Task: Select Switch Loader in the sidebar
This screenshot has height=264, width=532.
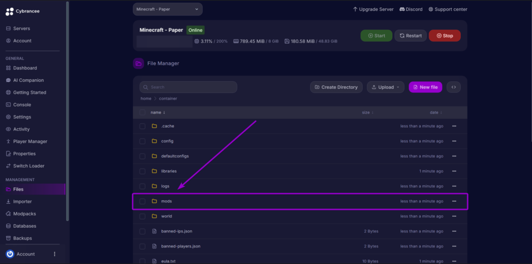Action: 29,166
